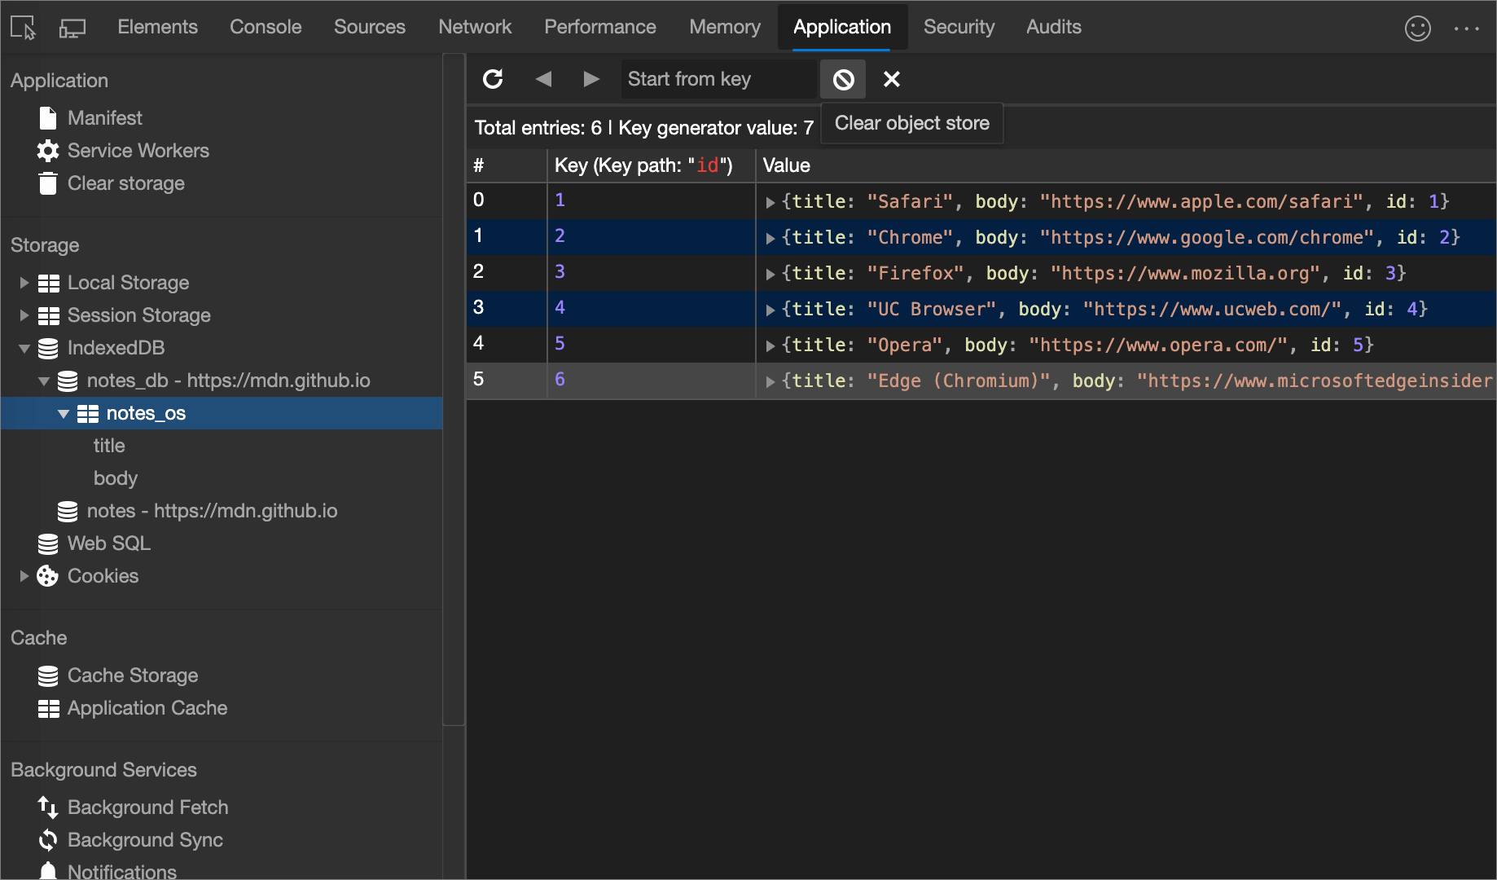The height and width of the screenshot is (880, 1497).
Task: Select the Inspect element tool
Action: [22, 27]
